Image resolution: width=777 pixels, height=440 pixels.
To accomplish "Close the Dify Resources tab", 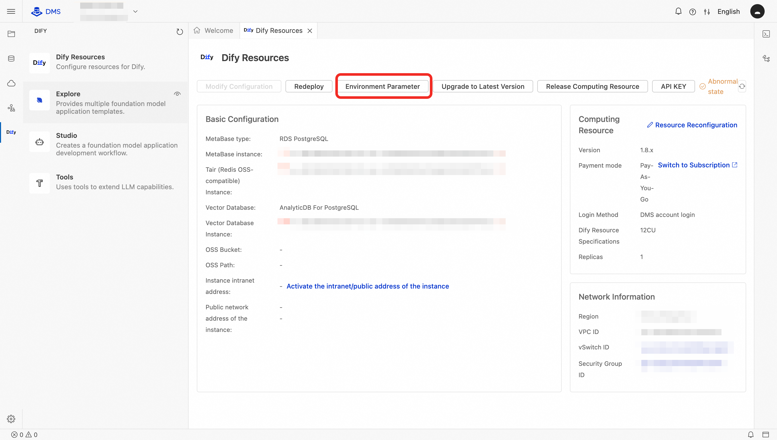I will tap(310, 30).
